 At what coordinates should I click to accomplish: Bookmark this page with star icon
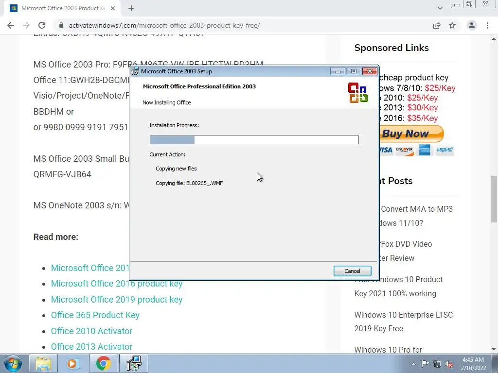pos(452,25)
